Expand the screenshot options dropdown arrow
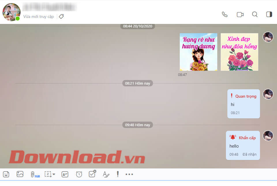 coord(54,174)
